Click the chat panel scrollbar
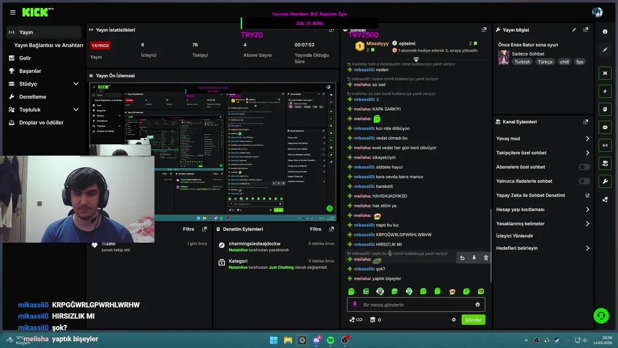Viewport: 618px width, 348px height. point(491,246)
